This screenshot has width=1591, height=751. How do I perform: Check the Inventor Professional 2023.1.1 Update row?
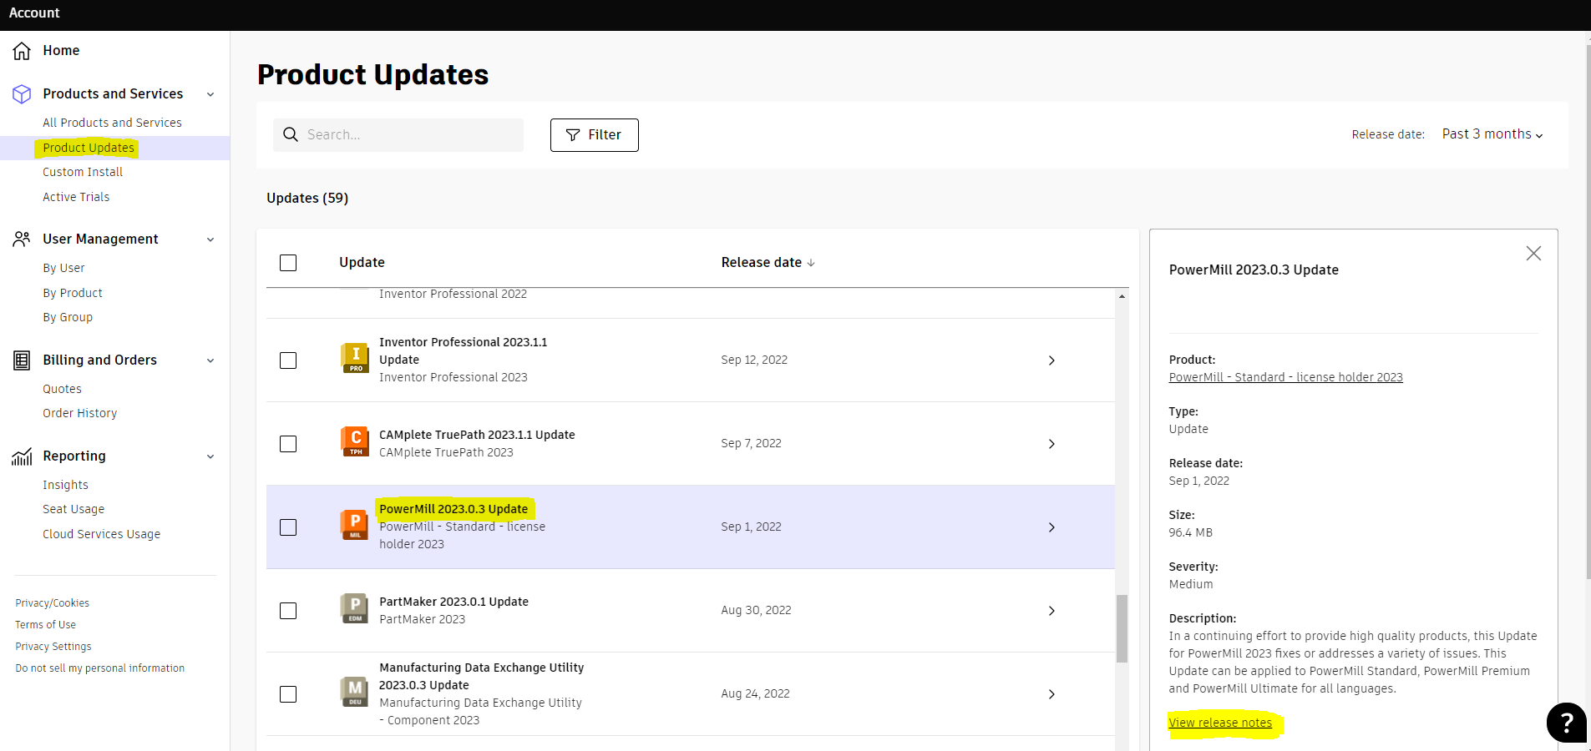point(288,360)
